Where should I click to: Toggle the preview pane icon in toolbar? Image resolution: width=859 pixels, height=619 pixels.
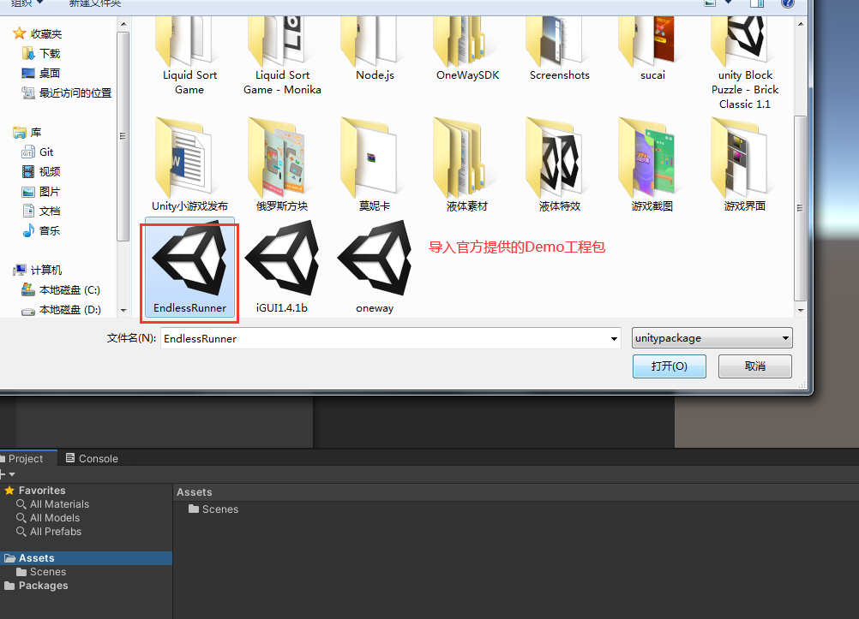tap(757, 3)
